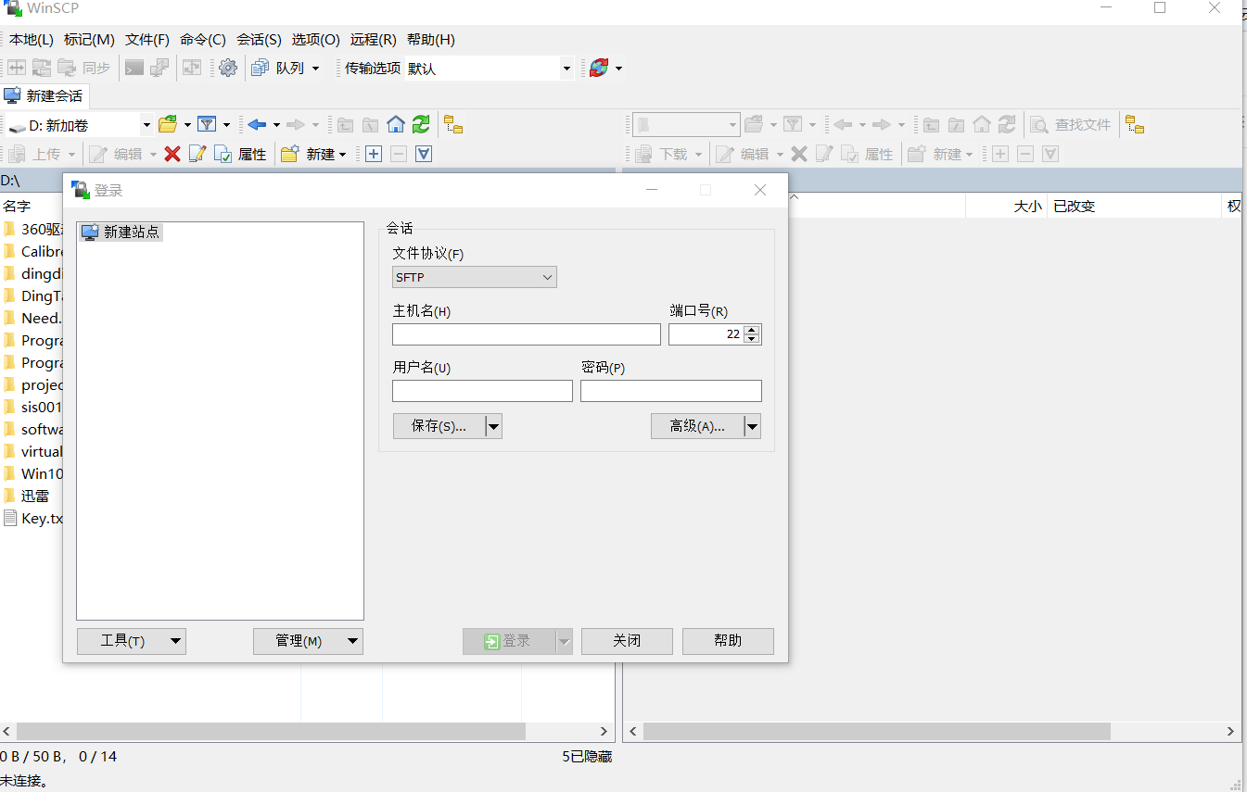Click the 帮助 button in login dialog
This screenshot has height=792, width=1247.
click(728, 641)
